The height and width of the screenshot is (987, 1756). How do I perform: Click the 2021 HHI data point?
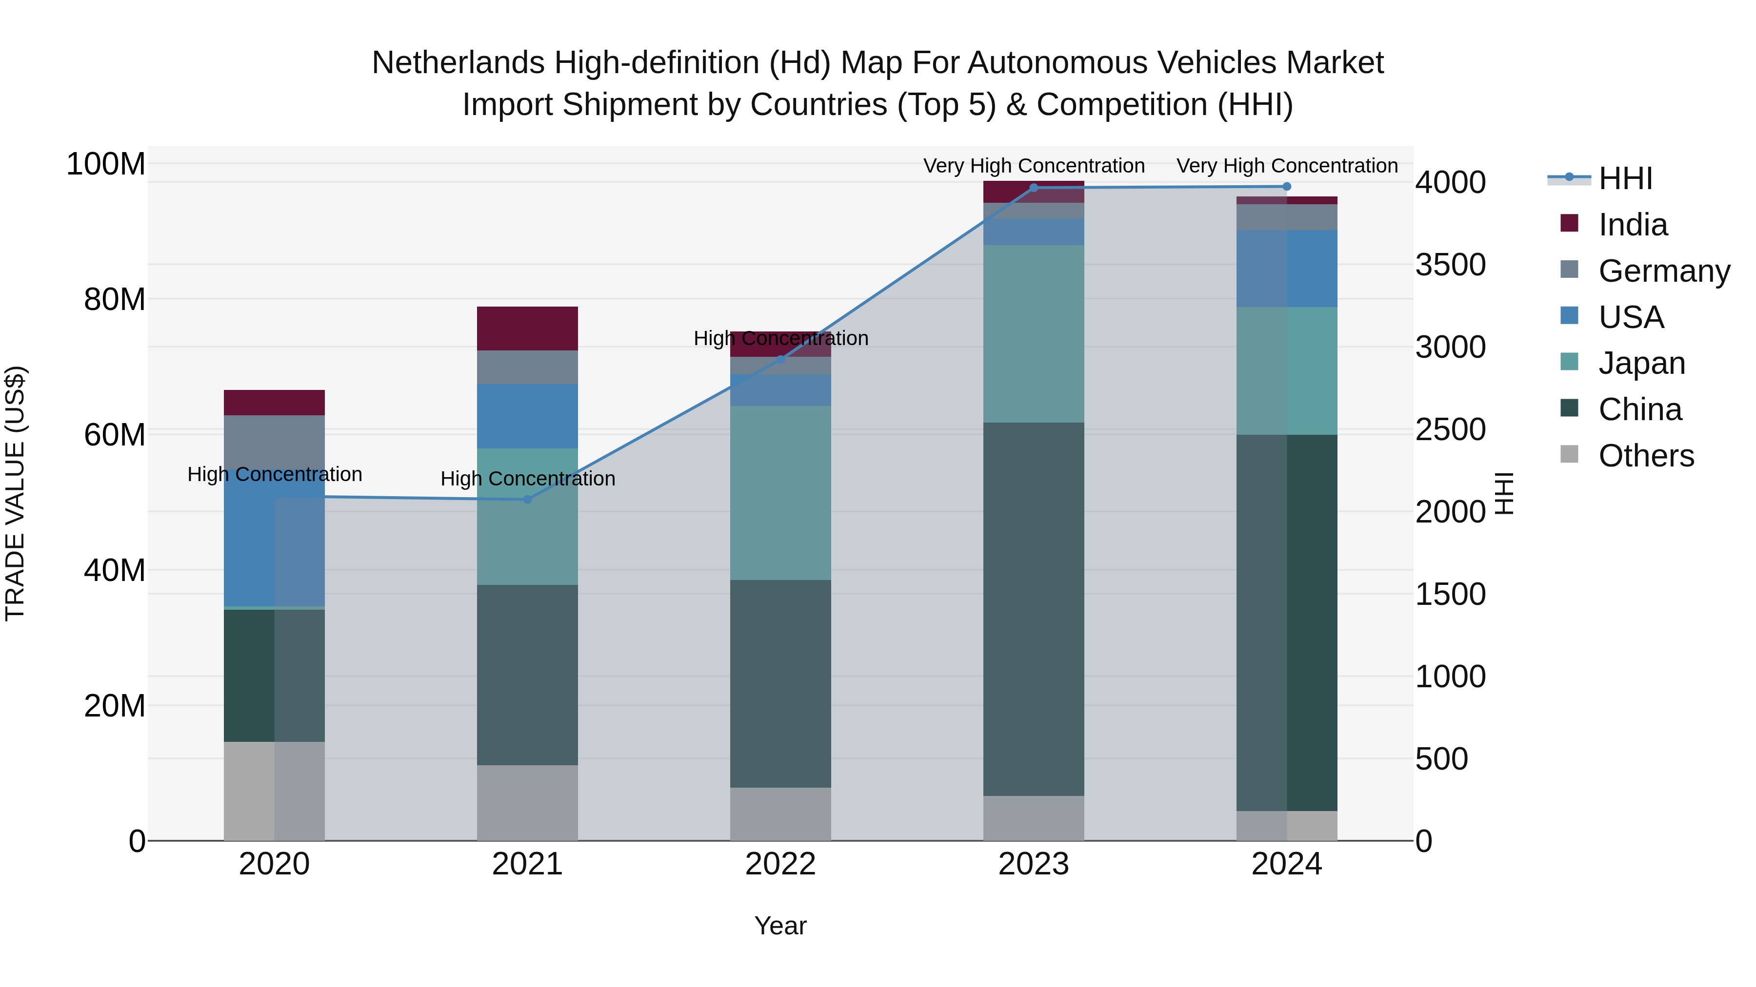[528, 499]
